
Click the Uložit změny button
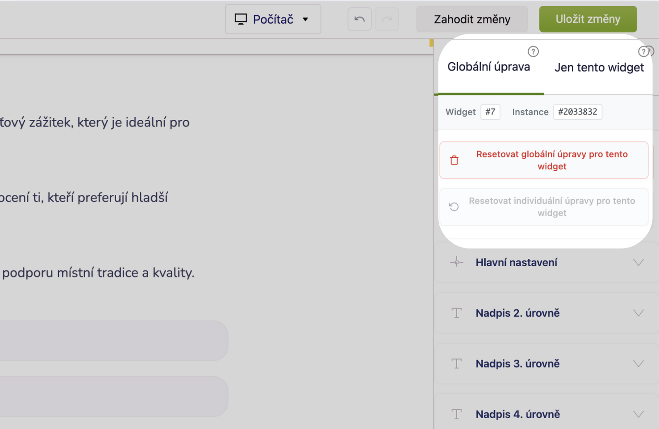click(588, 19)
